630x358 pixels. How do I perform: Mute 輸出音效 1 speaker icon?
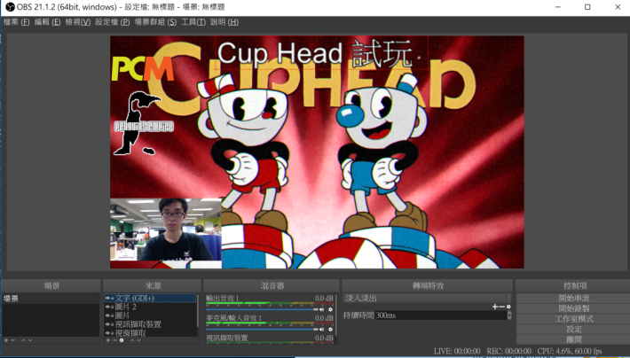(x=322, y=309)
